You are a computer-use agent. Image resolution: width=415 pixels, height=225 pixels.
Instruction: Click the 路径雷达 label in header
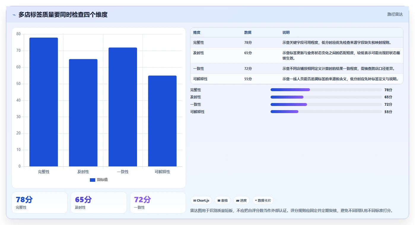tap(395, 14)
